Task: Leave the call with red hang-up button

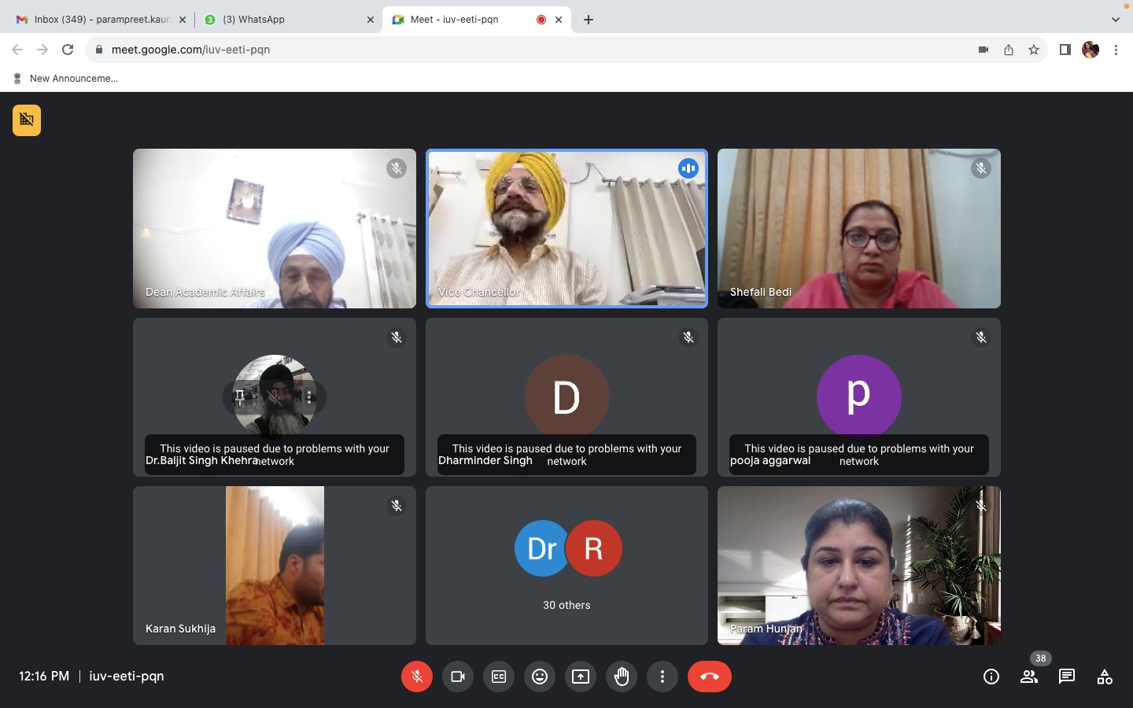Action: [710, 677]
